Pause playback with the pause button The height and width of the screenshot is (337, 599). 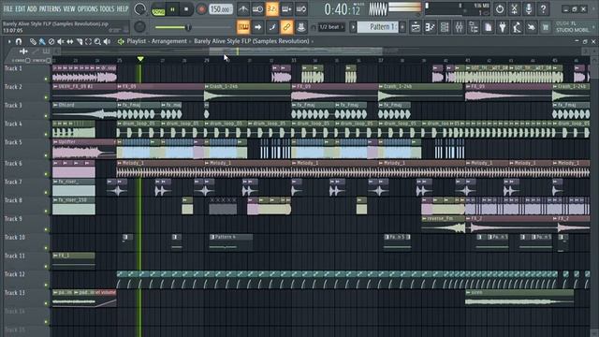click(172, 9)
